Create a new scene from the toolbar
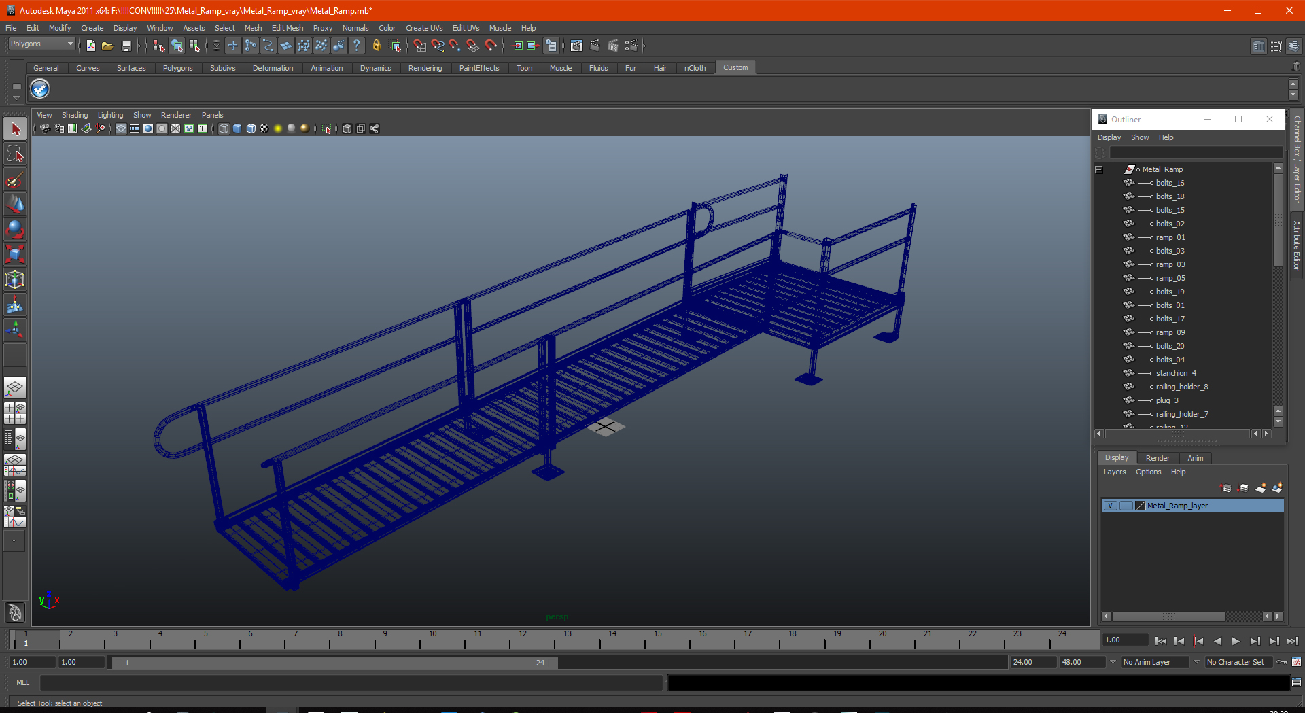The image size is (1305, 713). [90, 46]
